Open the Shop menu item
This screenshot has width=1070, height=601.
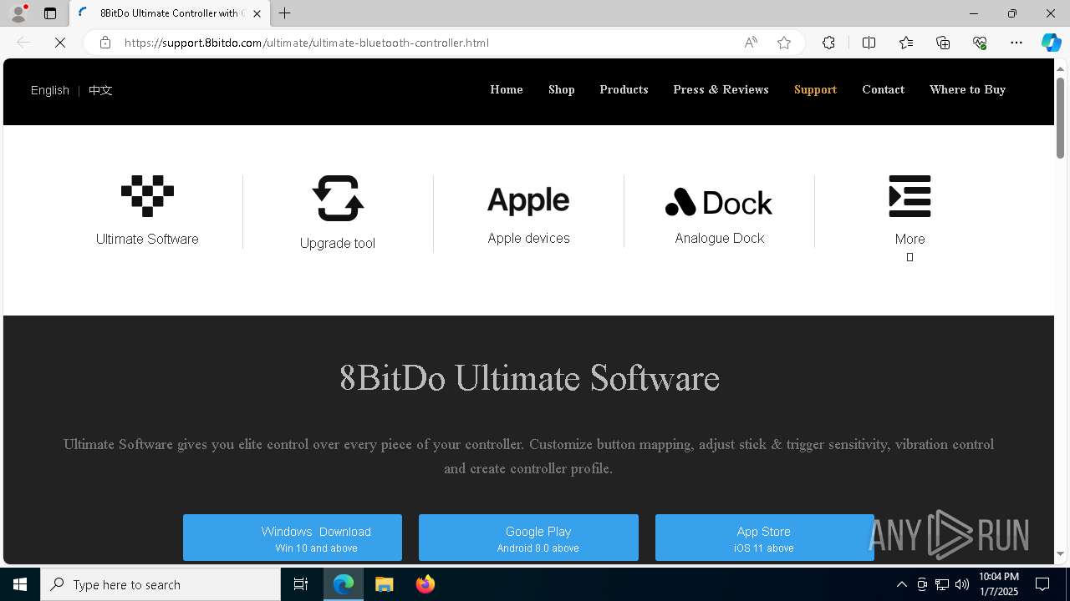(562, 89)
